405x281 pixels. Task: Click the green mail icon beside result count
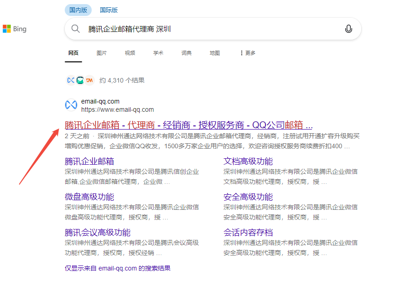click(80, 80)
